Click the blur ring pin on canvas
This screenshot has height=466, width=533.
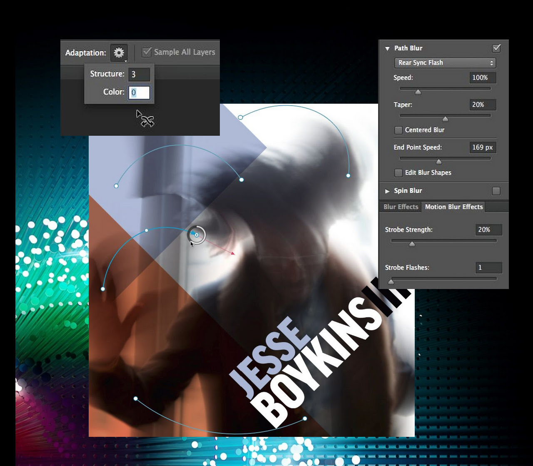coord(197,235)
